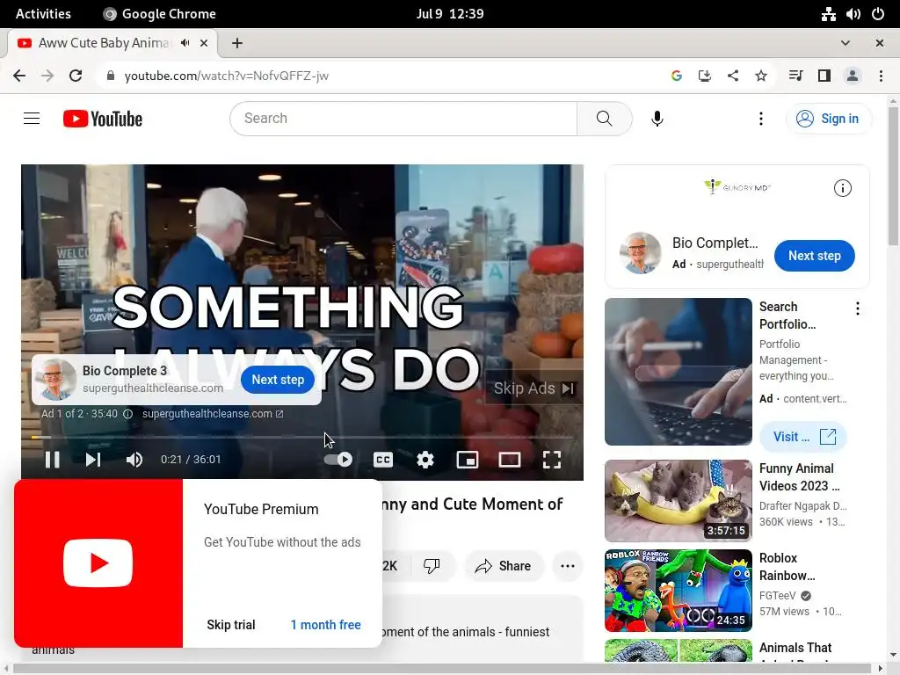Open the YouTube guide hamburger menu

pyautogui.click(x=32, y=119)
